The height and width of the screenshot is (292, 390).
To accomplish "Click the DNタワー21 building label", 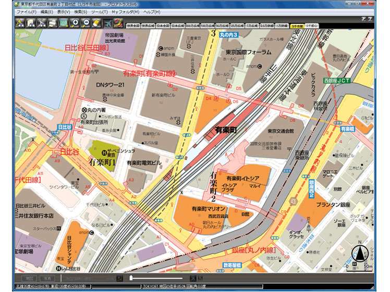I will [110, 85].
